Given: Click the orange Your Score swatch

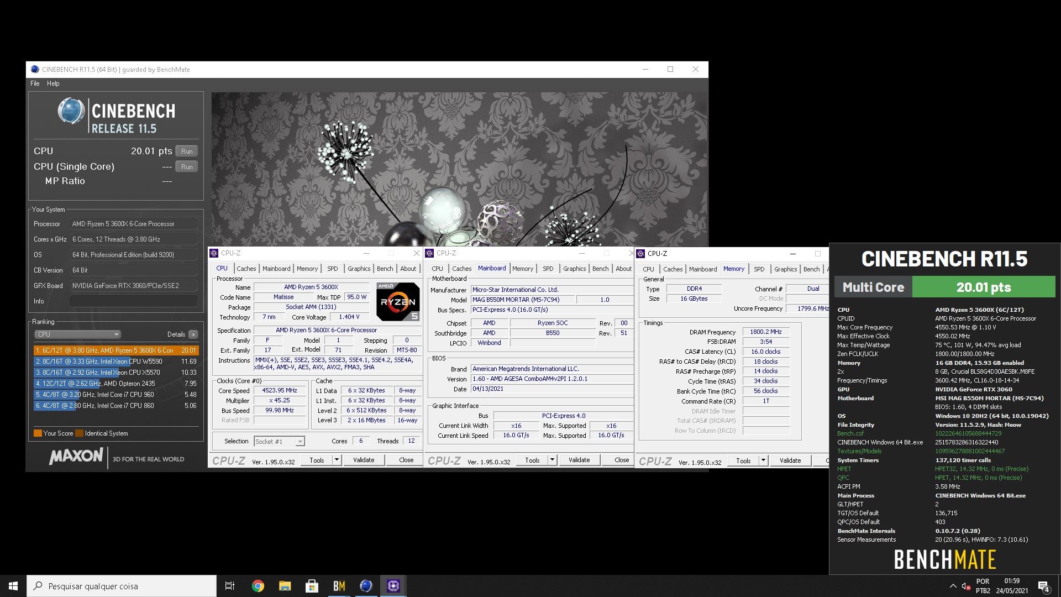Looking at the screenshot, I should point(38,433).
